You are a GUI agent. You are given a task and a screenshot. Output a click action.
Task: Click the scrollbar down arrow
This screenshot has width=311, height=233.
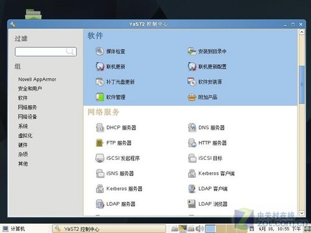click(x=302, y=213)
